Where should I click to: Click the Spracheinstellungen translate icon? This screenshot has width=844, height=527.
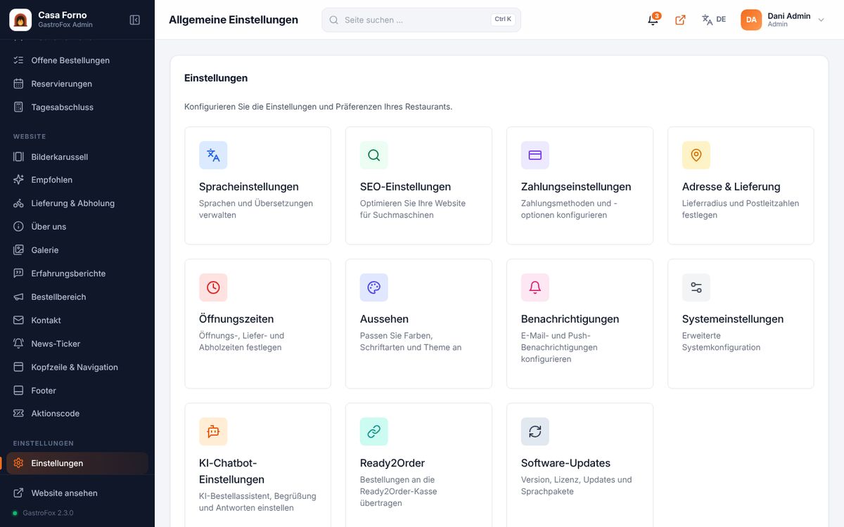coord(213,155)
